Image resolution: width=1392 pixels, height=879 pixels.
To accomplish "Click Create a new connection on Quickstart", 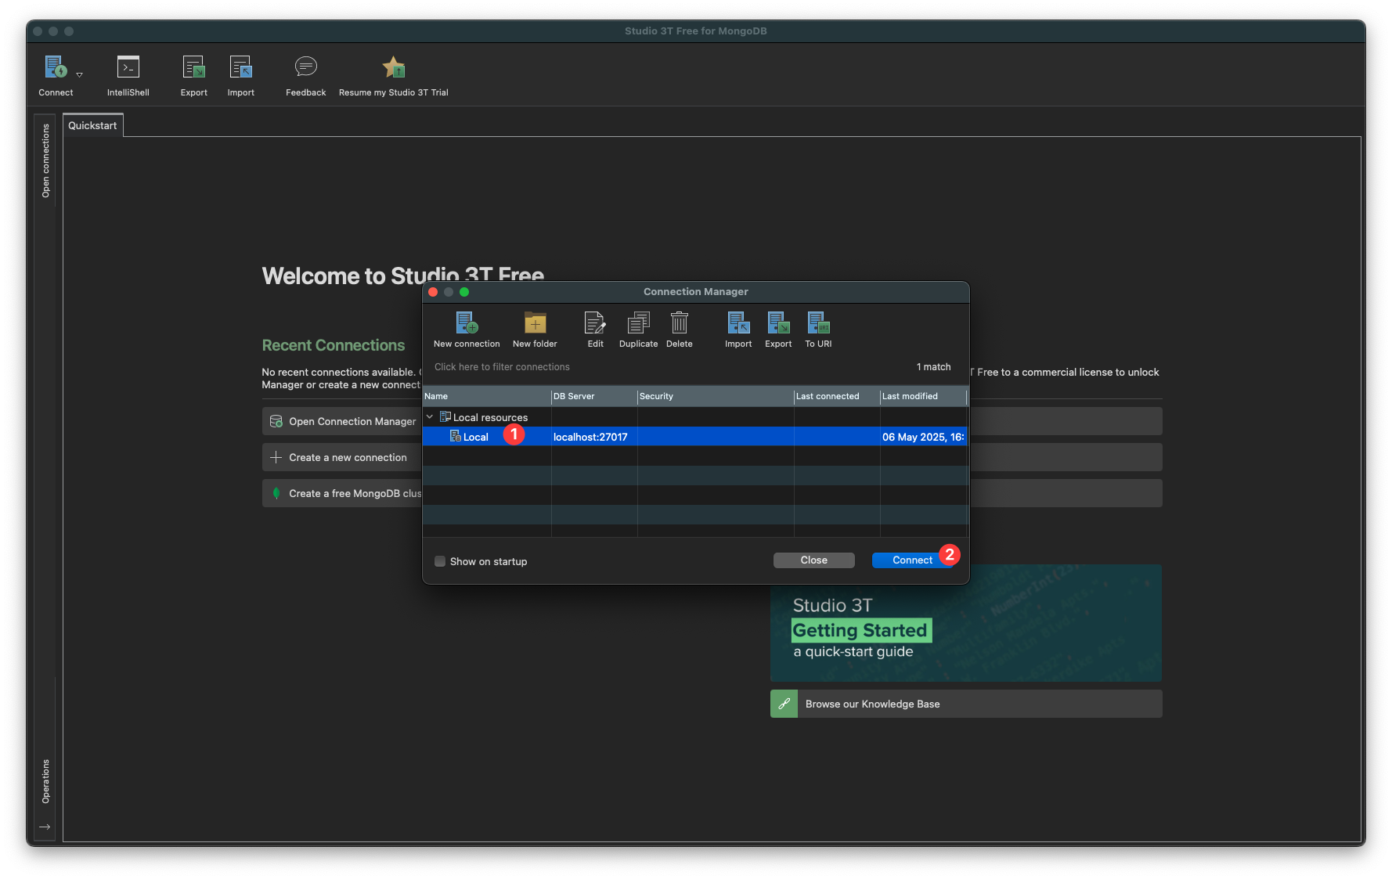I will click(x=342, y=457).
